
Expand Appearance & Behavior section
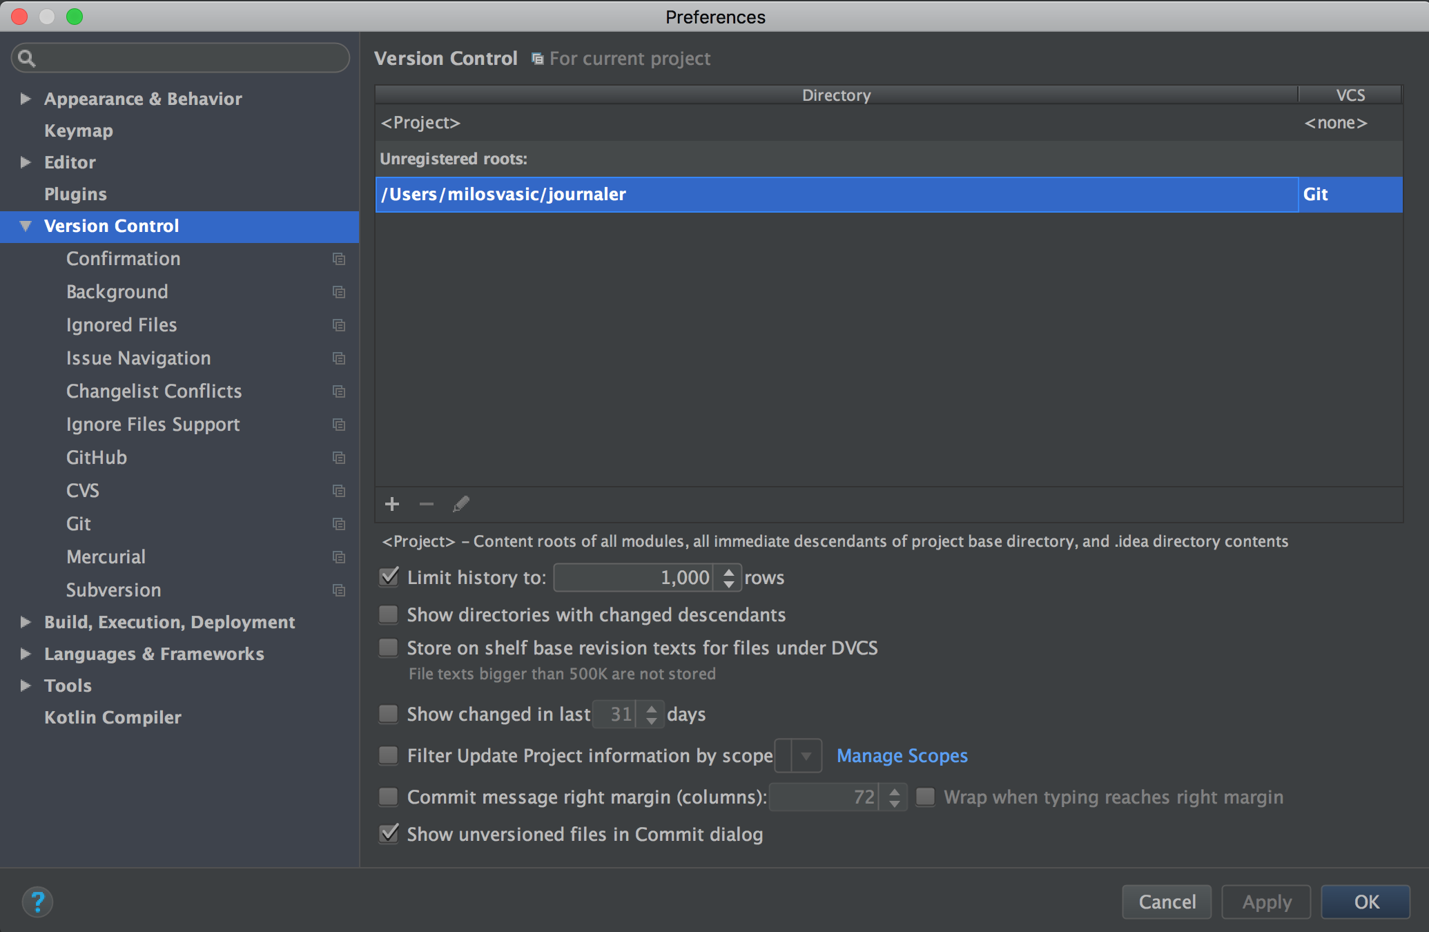click(x=26, y=99)
